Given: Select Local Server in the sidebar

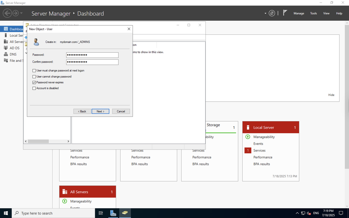Looking at the screenshot, I should click(11, 35).
